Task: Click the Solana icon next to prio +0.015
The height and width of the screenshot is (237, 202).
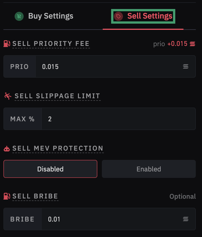Action: click(x=192, y=44)
